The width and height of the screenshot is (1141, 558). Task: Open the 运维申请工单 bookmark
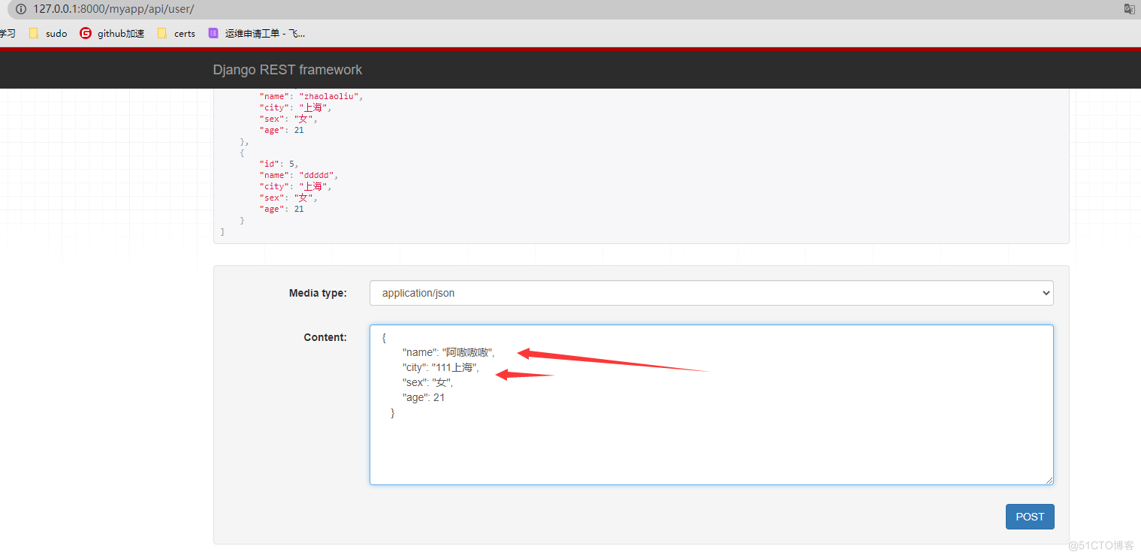click(257, 33)
